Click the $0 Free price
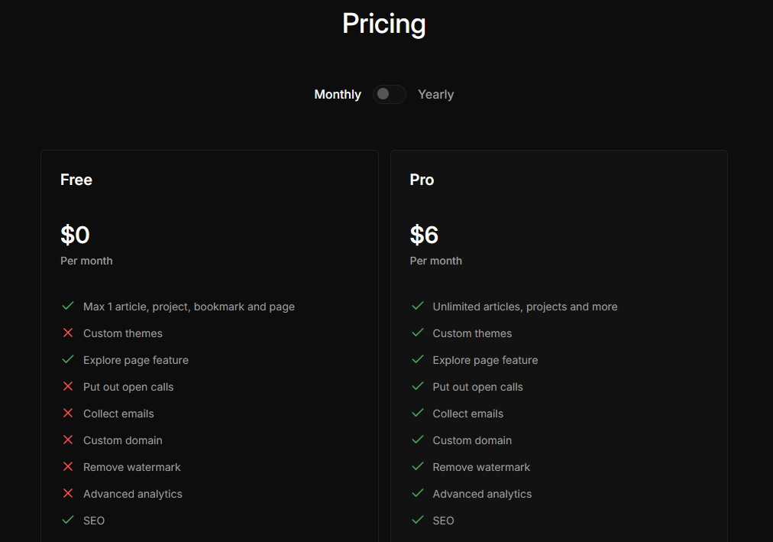Viewport: 773px width, 542px height. point(75,235)
